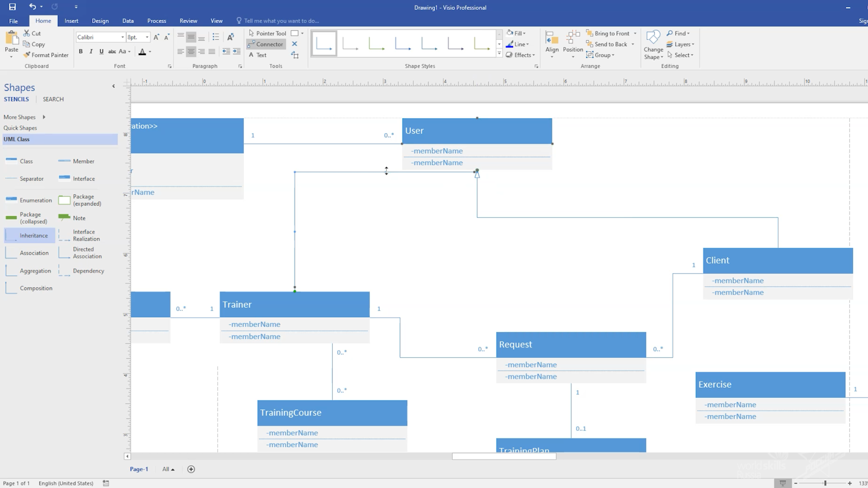Select the Pointer Tool
Viewport: 868px width, 488px height.
pos(267,33)
